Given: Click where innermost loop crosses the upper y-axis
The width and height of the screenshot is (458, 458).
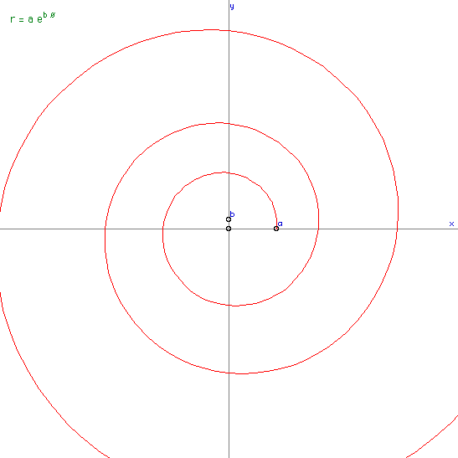Looking at the screenshot, I should 229,172.
